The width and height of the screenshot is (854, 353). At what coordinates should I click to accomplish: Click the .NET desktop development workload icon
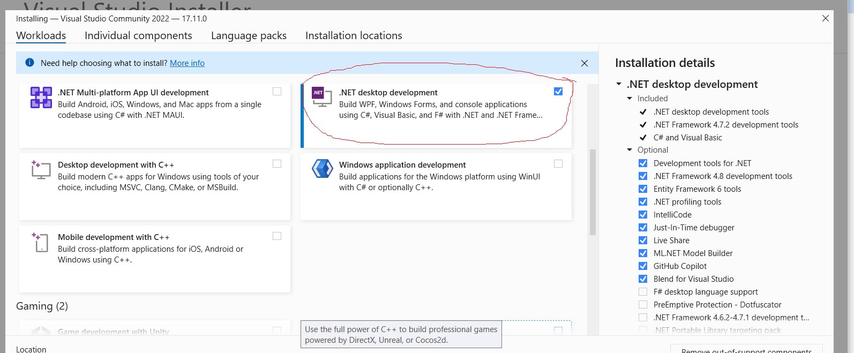(x=322, y=96)
